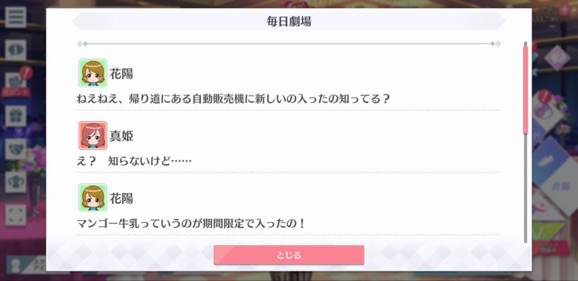Image resolution: width=578 pixels, height=281 pixels.
Task: Tap the trophy-like sidebar icon
Action: pos(16,182)
